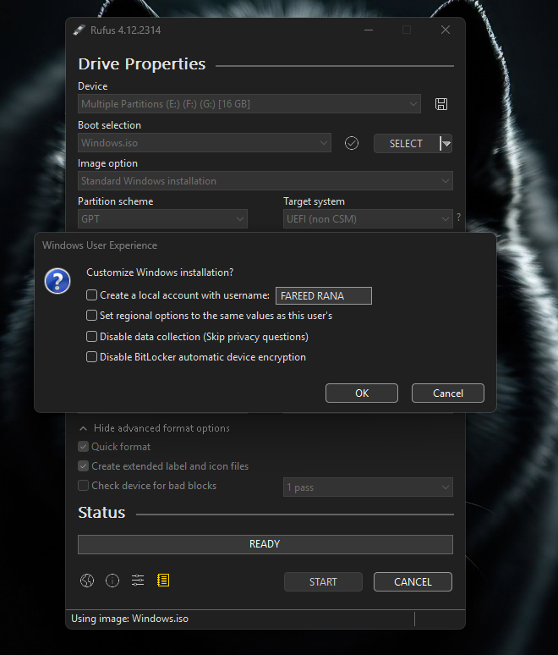Enable Check device for bad blocks
The height and width of the screenshot is (655, 558).
84,486
